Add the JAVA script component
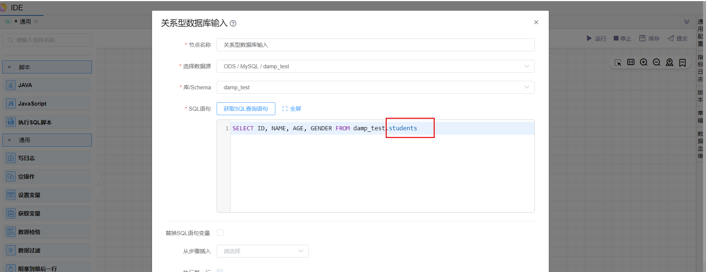706x272 pixels. pos(47,85)
